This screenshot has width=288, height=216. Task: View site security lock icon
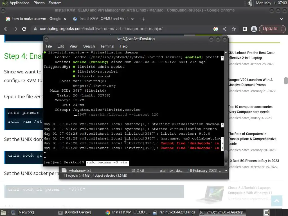click(35, 29)
